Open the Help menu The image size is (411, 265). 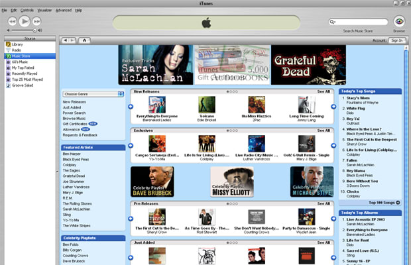[x=79, y=10]
